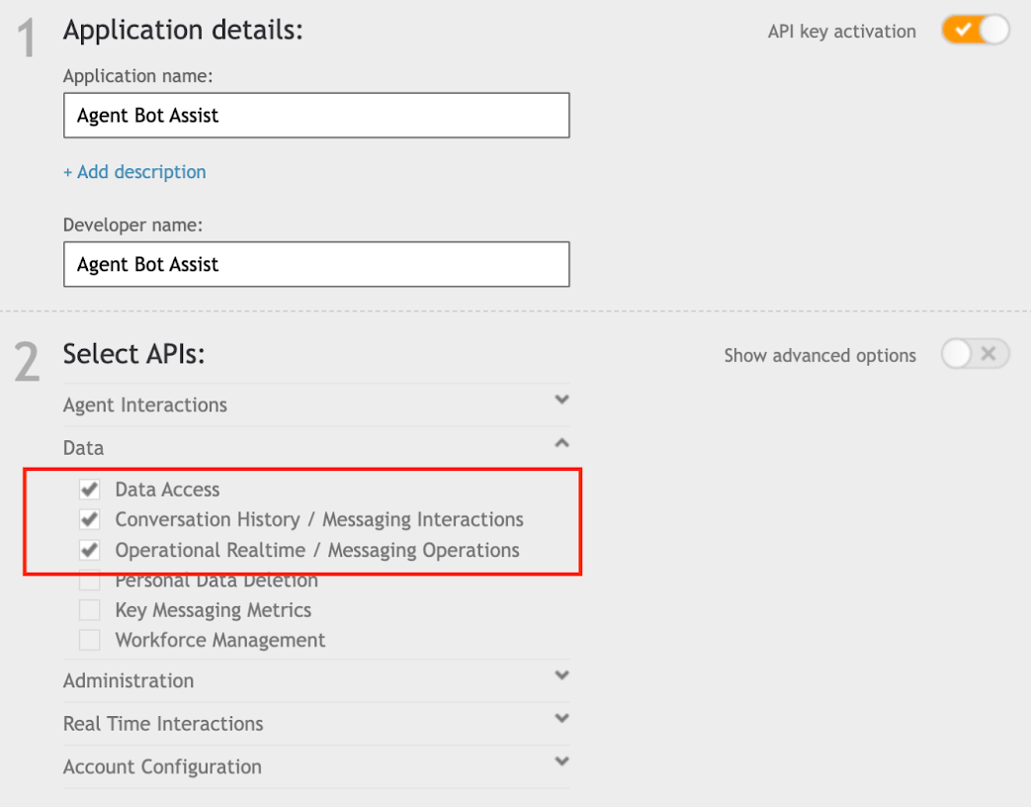
Task: Check the Key Messaging Metrics checkbox
Action: coord(89,609)
